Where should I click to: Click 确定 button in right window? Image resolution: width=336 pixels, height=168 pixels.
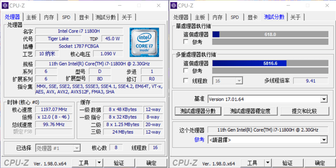click(x=320, y=163)
